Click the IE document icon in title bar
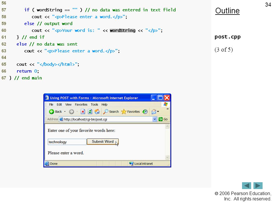 click(x=47, y=98)
